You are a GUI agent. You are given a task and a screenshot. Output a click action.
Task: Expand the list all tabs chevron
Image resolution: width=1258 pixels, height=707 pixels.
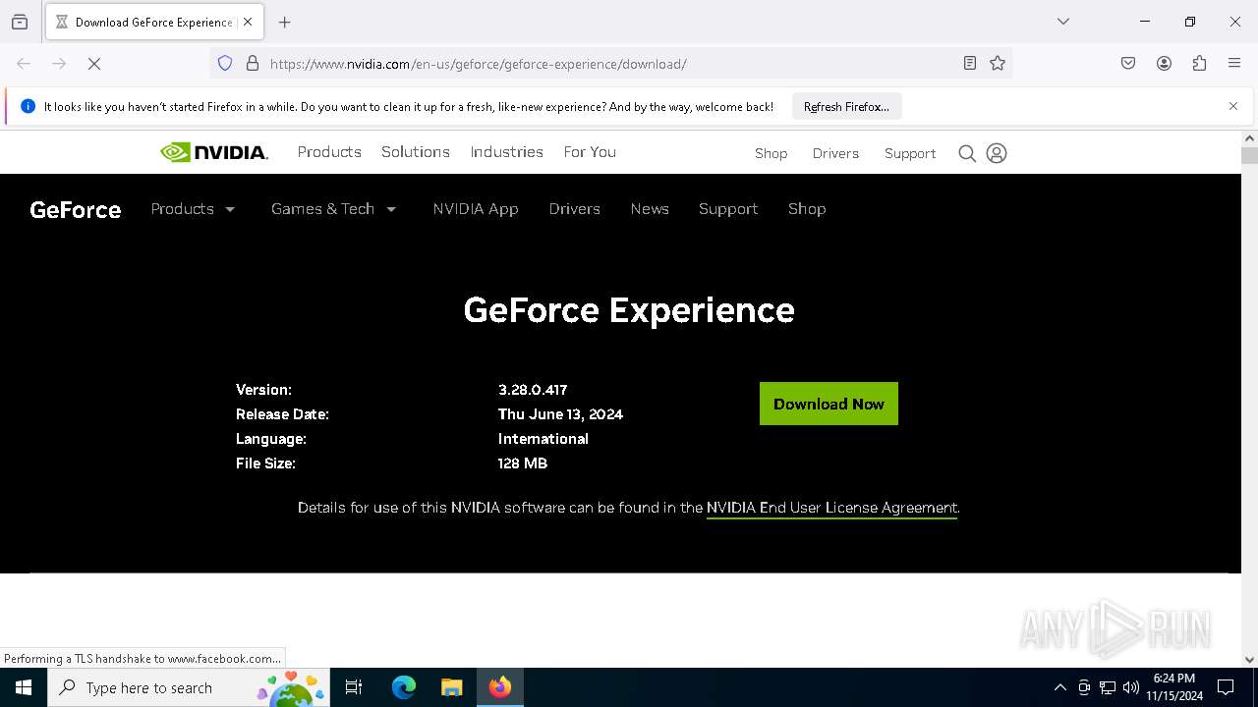pos(1063,22)
